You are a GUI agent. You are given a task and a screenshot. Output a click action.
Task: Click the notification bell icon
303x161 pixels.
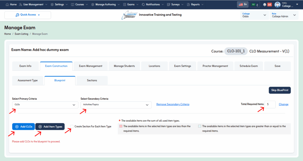(x=265, y=5)
